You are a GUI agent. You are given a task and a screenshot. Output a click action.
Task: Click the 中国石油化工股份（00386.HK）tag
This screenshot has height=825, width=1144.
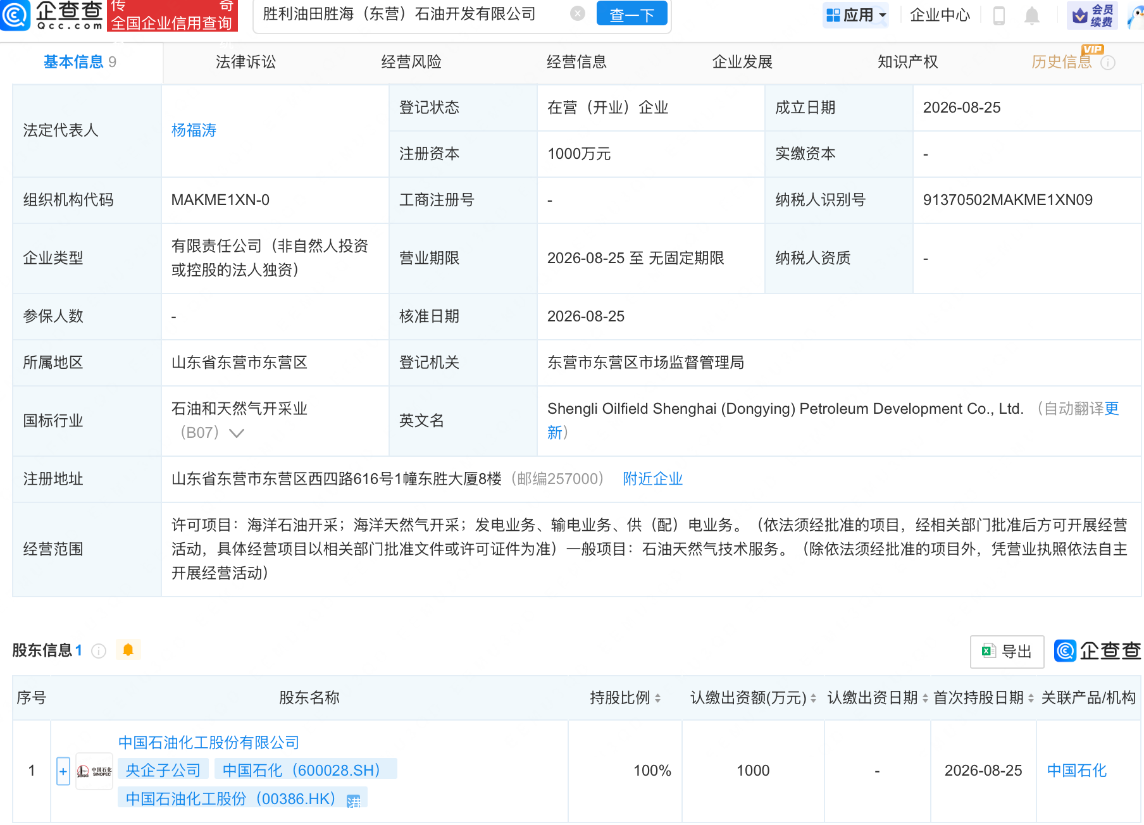coord(242,798)
